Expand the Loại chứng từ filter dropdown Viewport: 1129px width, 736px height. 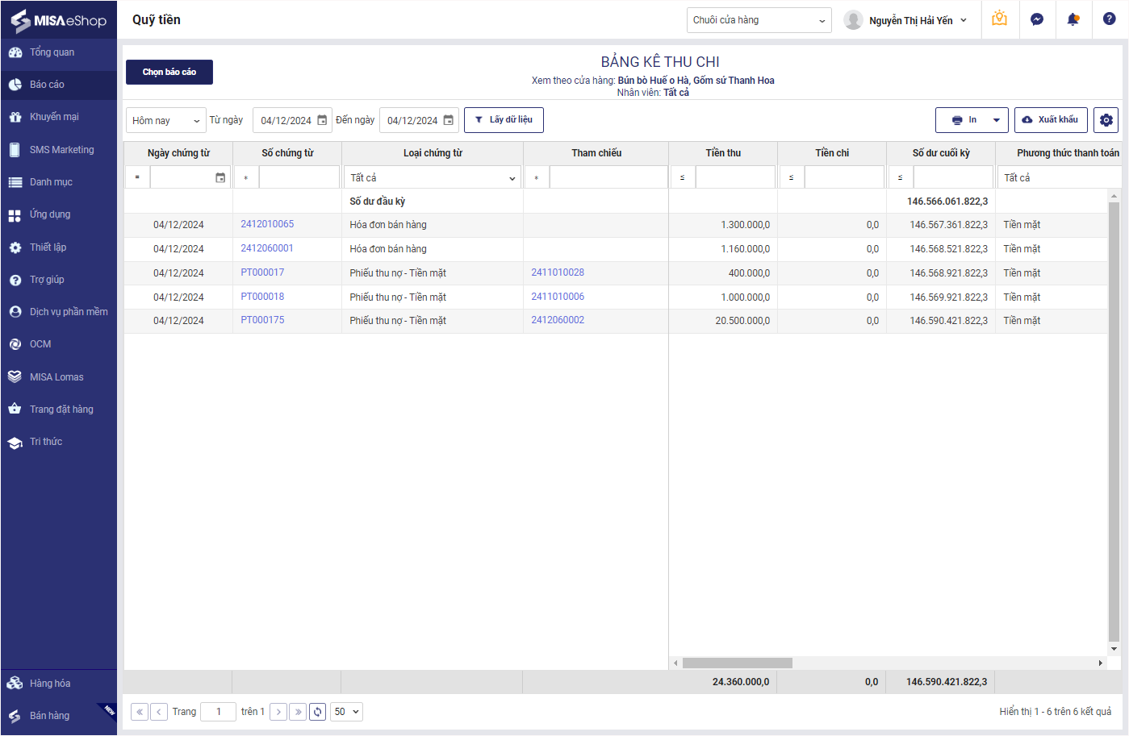coord(433,177)
